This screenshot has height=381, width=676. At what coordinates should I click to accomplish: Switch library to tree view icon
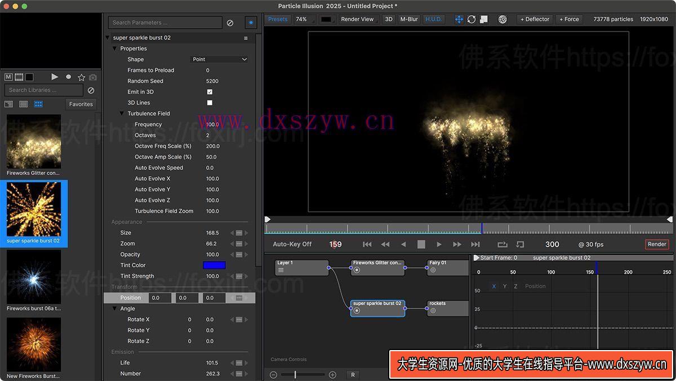click(x=8, y=104)
